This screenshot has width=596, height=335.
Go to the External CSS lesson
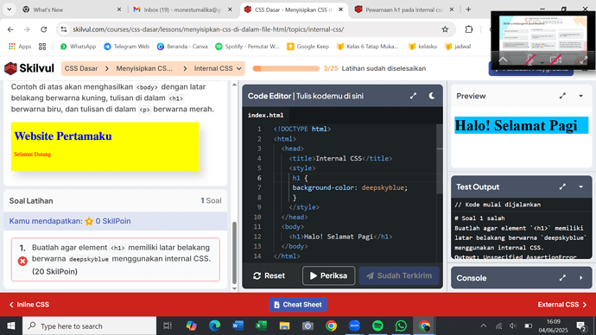562,305
